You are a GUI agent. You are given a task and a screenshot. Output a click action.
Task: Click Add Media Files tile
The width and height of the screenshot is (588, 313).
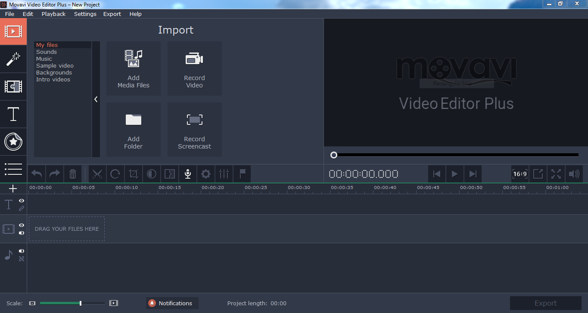[134, 68]
